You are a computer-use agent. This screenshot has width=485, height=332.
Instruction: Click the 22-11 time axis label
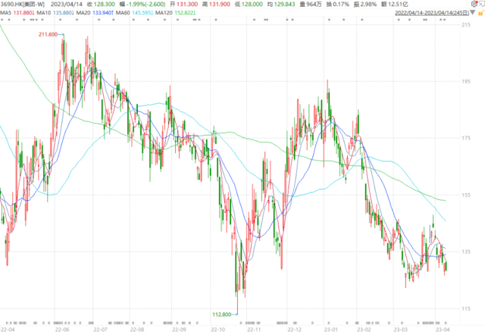pos(254,329)
